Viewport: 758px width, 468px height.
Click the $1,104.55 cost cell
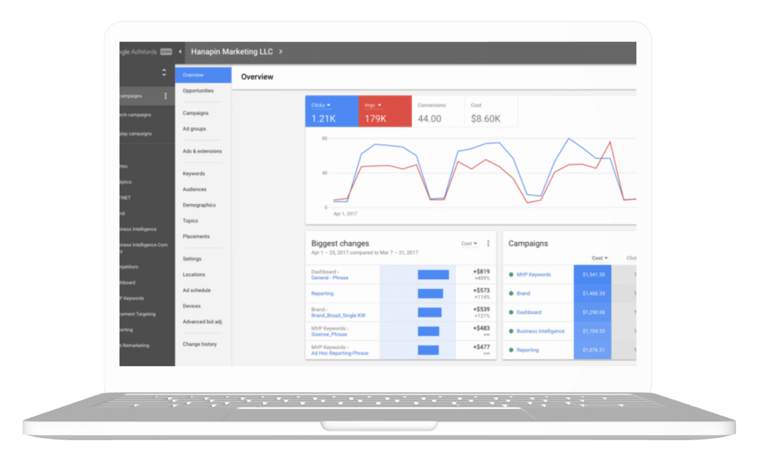(592, 331)
